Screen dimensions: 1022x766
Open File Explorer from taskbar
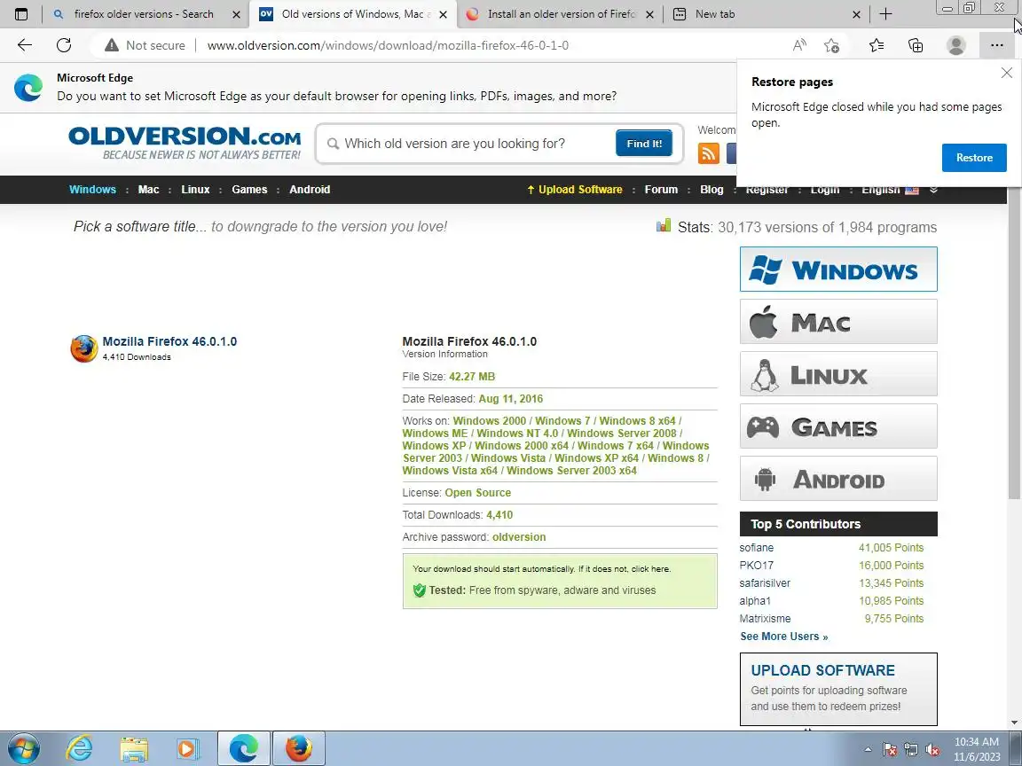coord(134,748)
